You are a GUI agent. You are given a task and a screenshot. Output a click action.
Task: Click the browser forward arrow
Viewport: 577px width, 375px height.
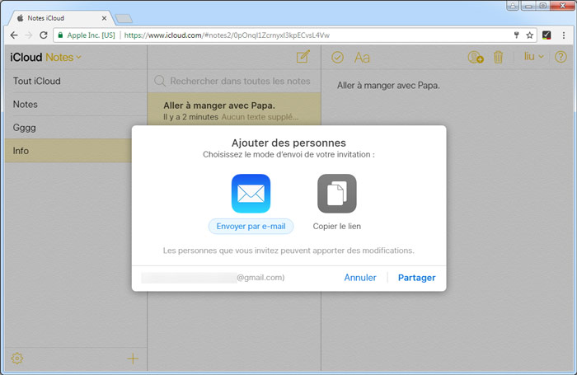click(29, 35)
